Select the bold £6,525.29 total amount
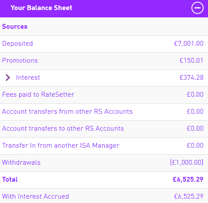The height and width of the screenshot is (203, 208). click(188, 179)
